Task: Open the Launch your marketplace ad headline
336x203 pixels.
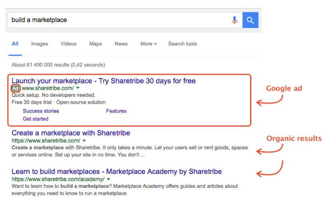Action: click(x=103, y=80)
